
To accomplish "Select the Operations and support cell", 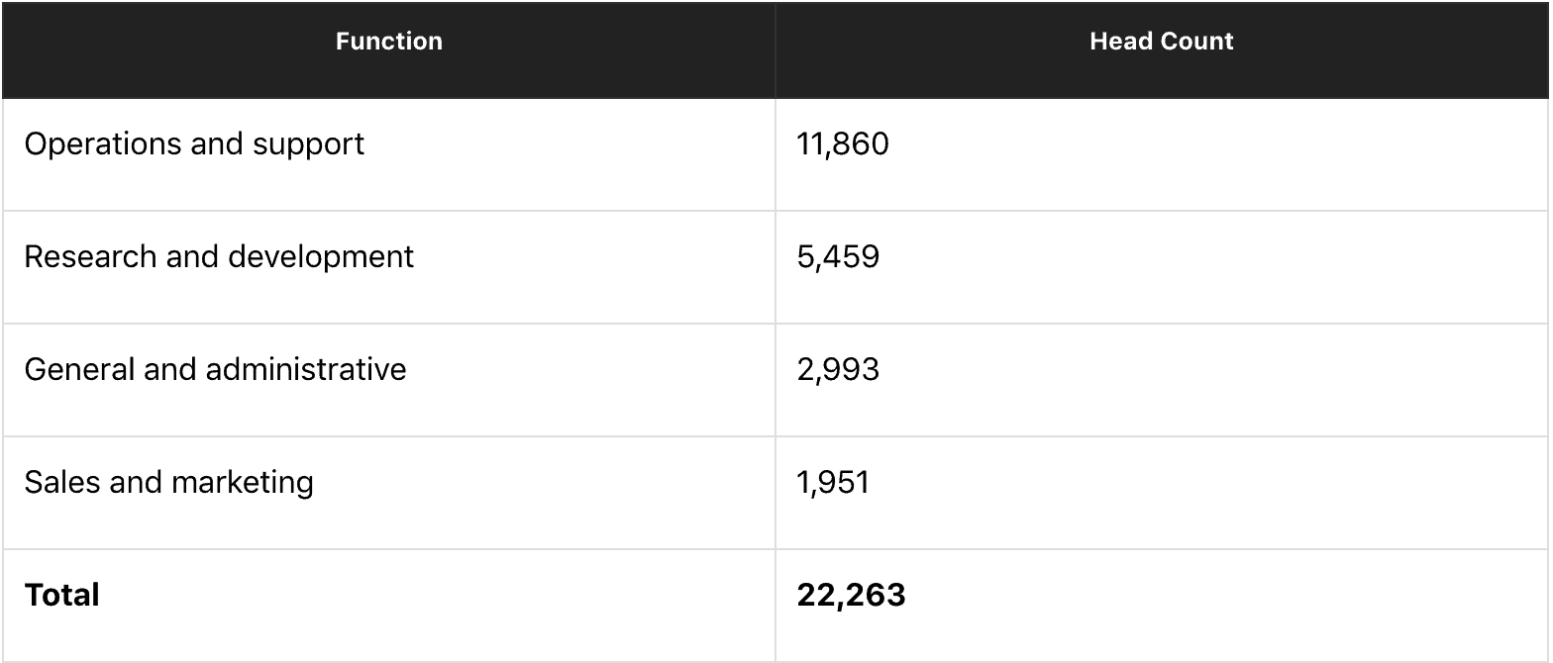I will point(388,154).
